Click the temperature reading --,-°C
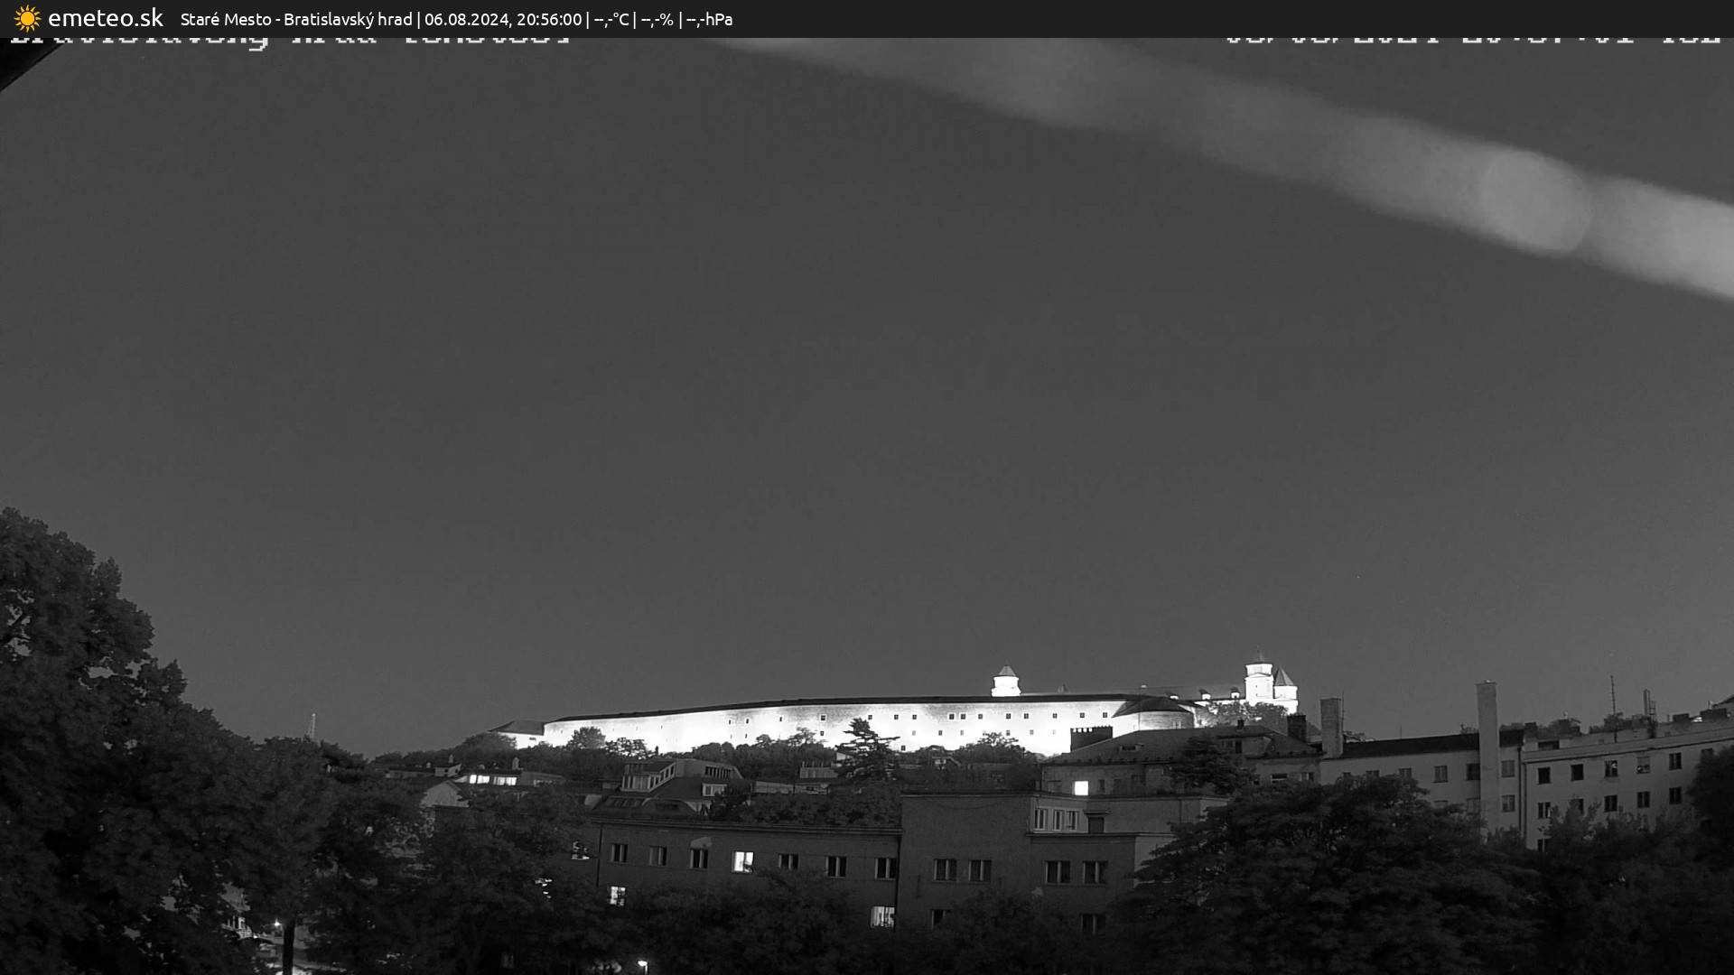The height and width of the screenshot is (975, 1734). coord(611,19)
